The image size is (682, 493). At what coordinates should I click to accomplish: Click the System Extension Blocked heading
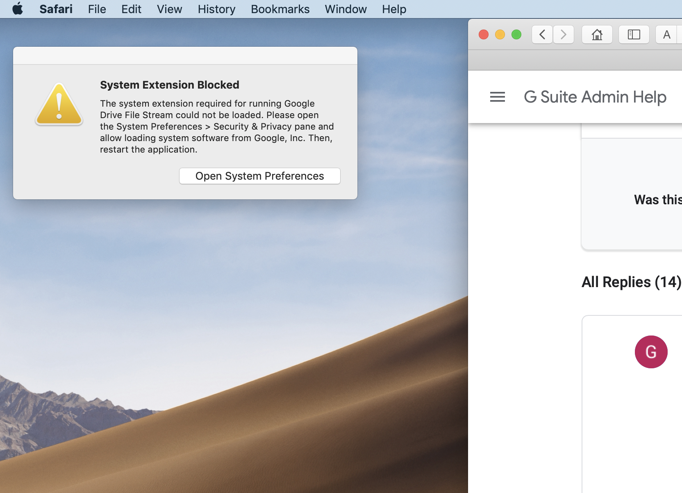[170, 85]
